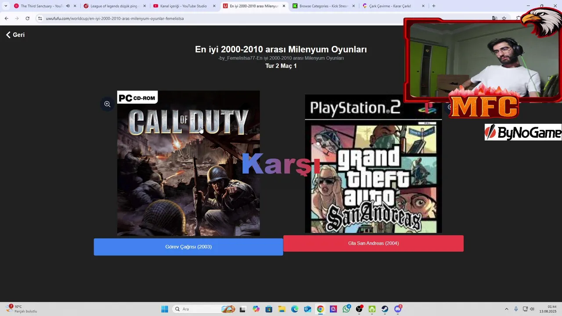Viewport: 562px width, 316px height.
Task: Open network display tray icon
Action: pos(525,309)
